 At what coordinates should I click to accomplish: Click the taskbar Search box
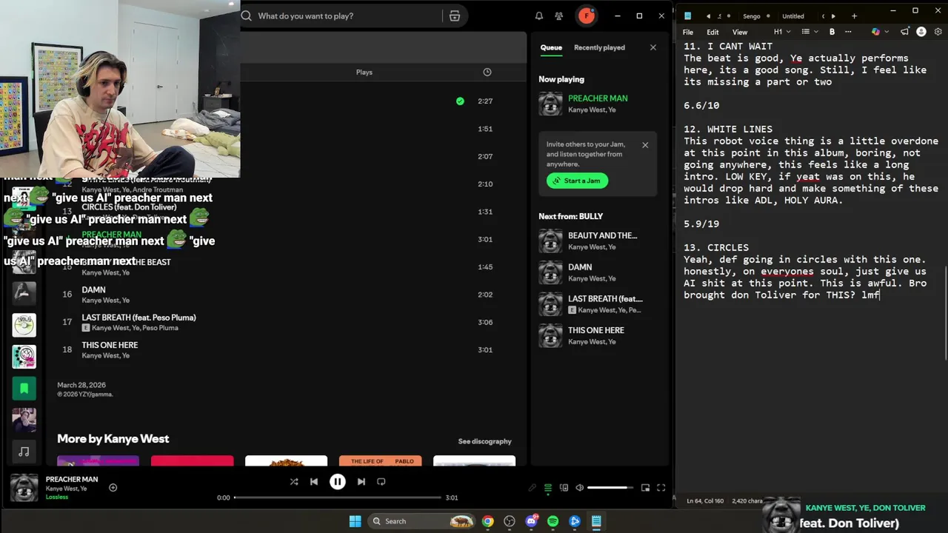pyautogui.click(x=421, y=521)
